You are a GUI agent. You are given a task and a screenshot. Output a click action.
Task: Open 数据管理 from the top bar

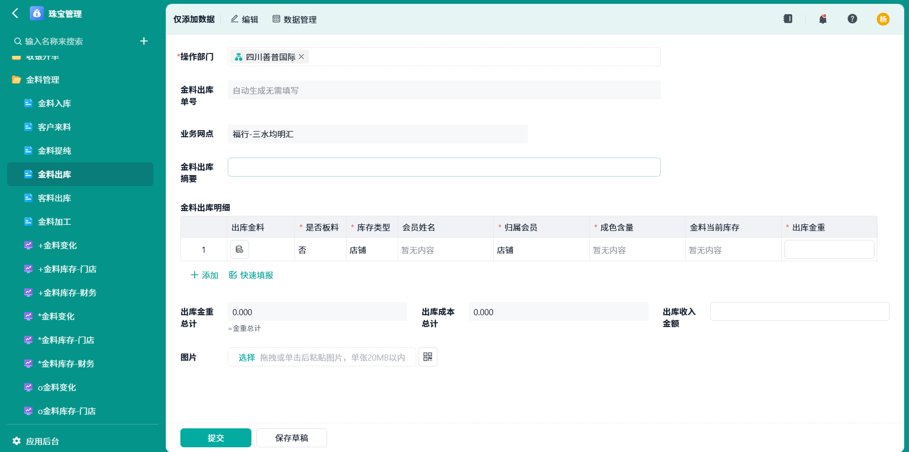[x=294, y=19]
